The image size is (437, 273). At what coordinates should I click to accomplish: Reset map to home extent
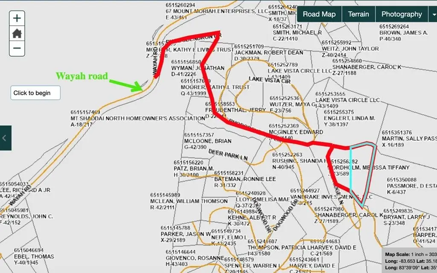pos(17,33)
